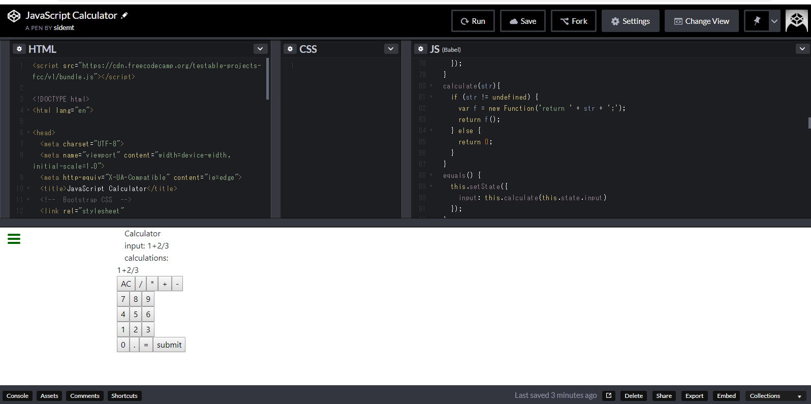Click calculator digit 0
This screenshot has width=811, height=404.
[x=123, y=345]
